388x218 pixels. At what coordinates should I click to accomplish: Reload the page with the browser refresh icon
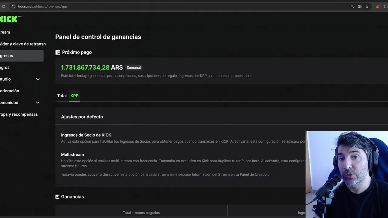(3, 6)
